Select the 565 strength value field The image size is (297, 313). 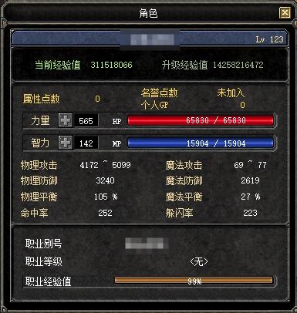pyautogui.click(x=86, y=120)
